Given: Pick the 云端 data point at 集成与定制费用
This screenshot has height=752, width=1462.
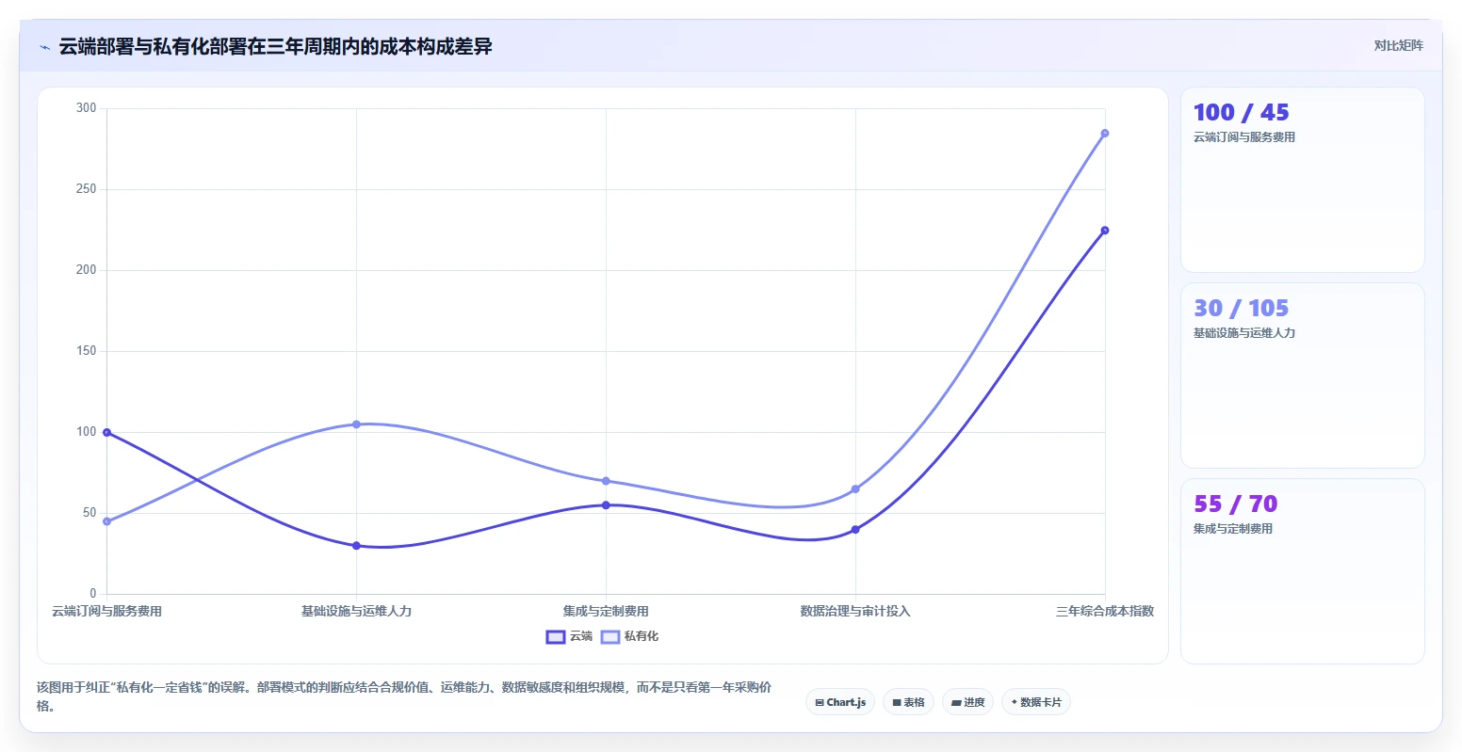Looking at the screenshot, I should tap(606, 505).
